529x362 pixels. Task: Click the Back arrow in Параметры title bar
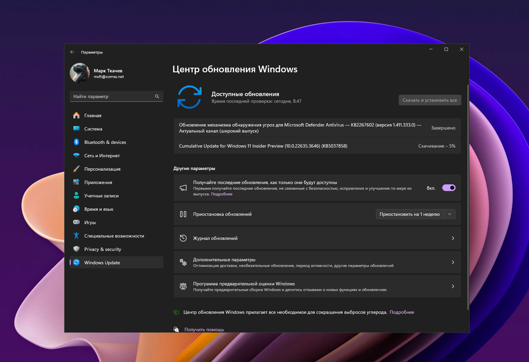72,52
